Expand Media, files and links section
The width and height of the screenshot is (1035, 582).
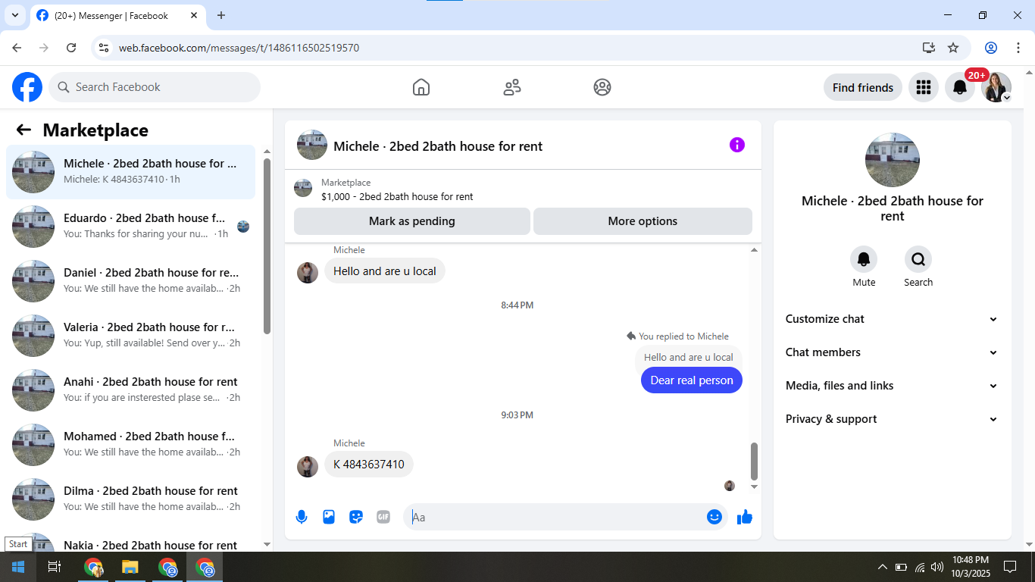click(893, 386)
